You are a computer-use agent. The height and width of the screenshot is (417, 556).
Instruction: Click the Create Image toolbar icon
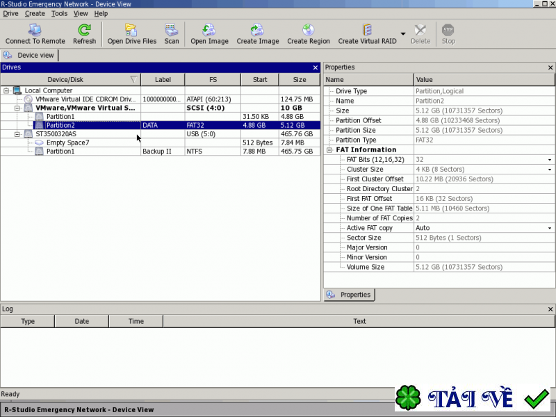257,30
